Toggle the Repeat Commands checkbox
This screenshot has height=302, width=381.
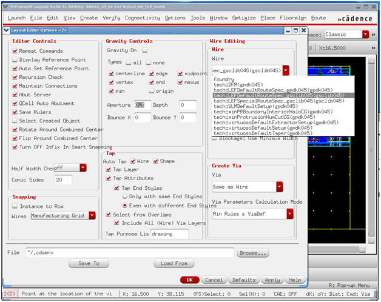point(15,52)
